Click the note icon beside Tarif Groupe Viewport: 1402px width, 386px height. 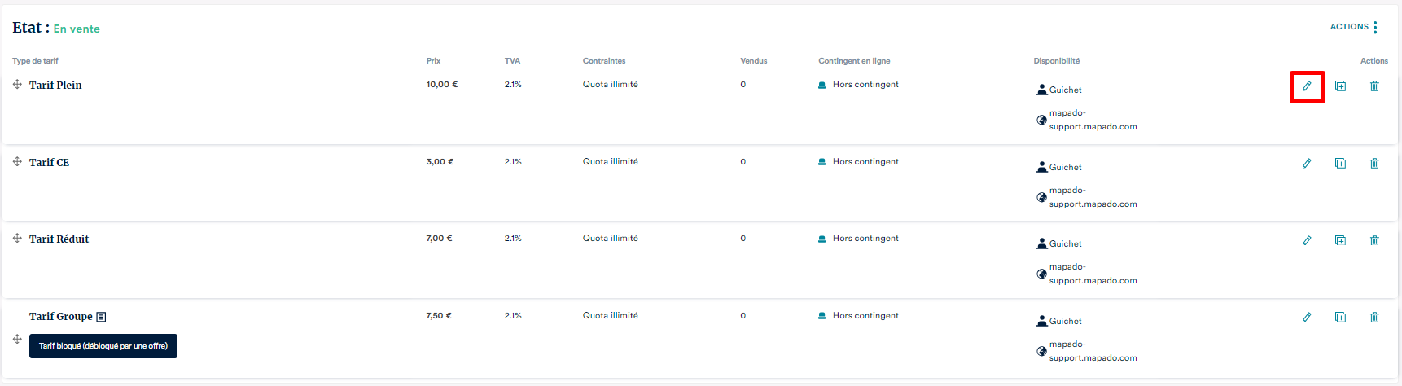[101, 317]
